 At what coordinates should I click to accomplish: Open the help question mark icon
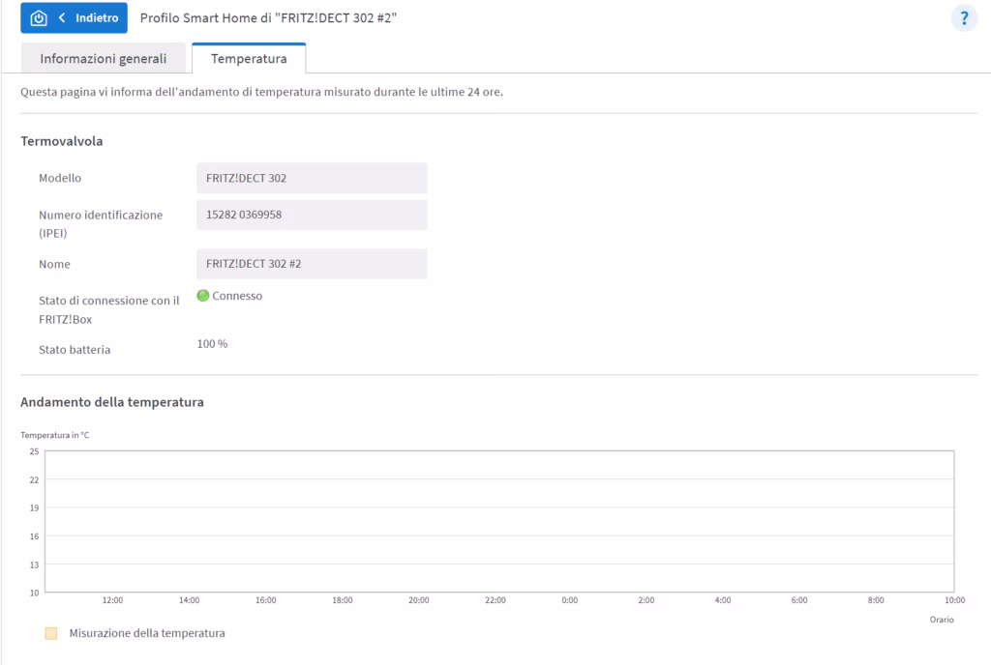(965, 17)
